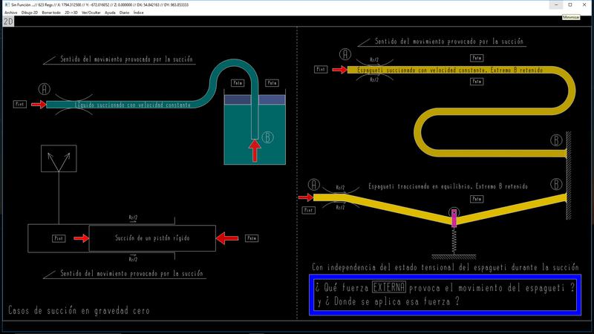Open the Diario menu
Viewport: 594px width, 334px height.
coord(124,13)
